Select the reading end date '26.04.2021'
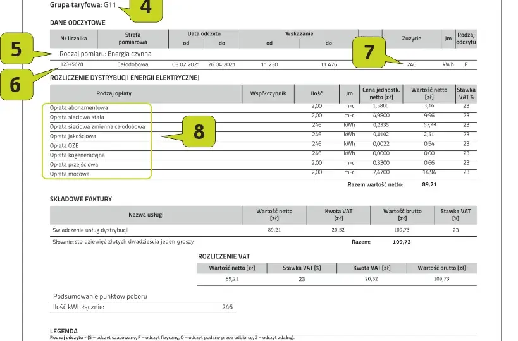Viewport: 518px width, 341px height. click(221, 64)
